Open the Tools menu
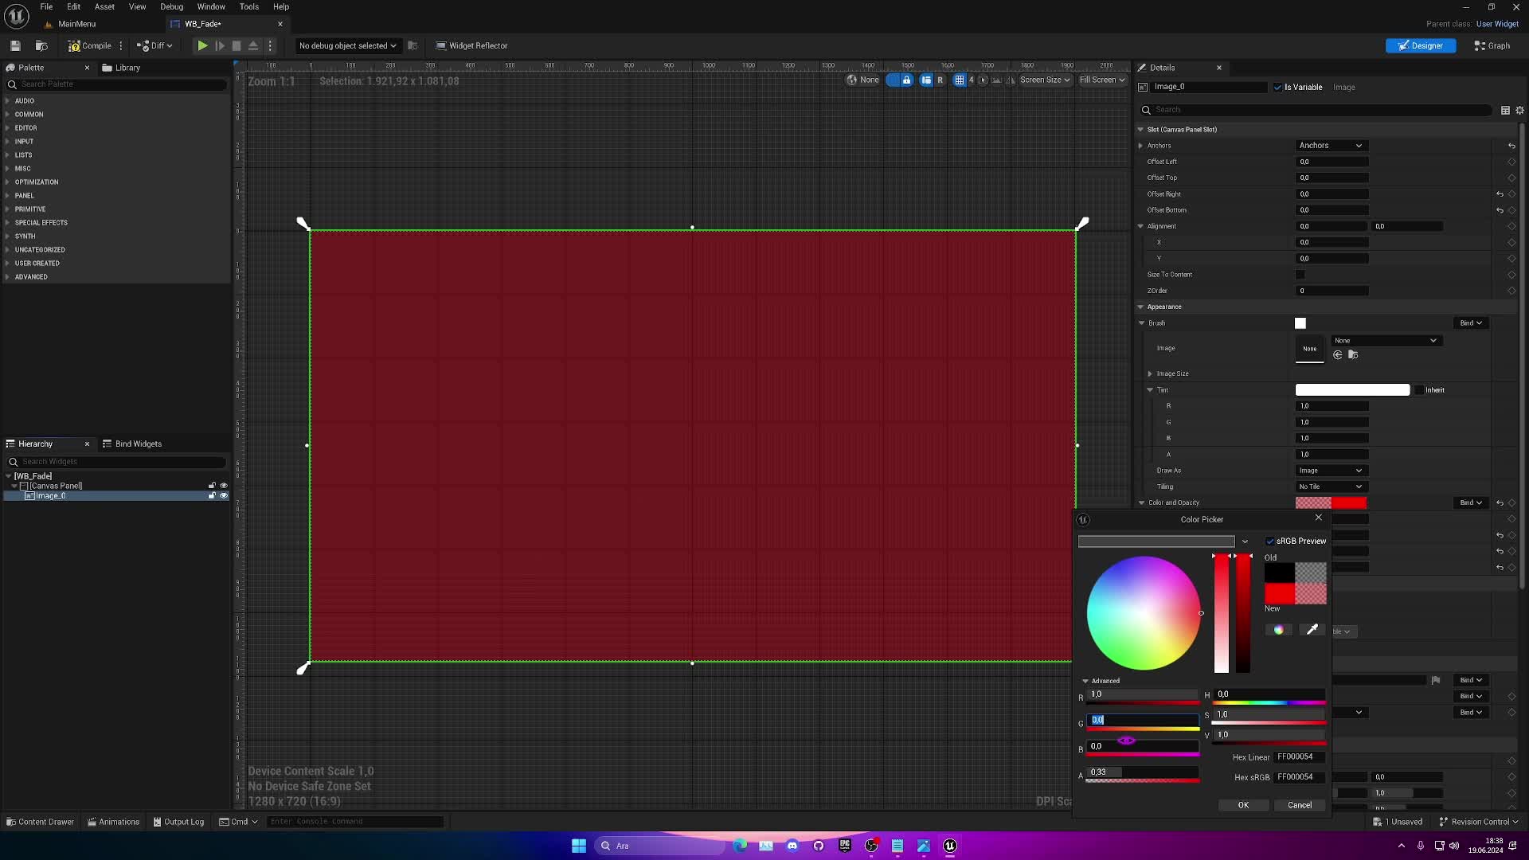The image size is (1529, 860). (x=249, y=6)
